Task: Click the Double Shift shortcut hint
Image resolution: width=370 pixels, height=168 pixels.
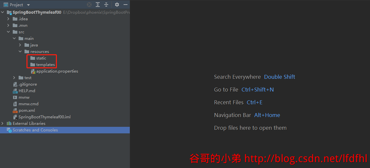Action: point(279,77)
